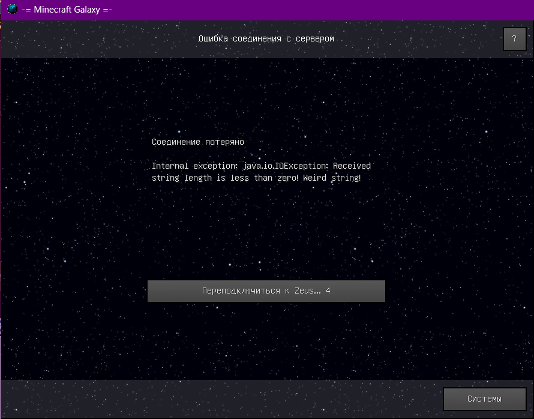Screen dimensions: 534x419
Task: Click the Minecraft Galaxy globe icon
Action: 12,9
